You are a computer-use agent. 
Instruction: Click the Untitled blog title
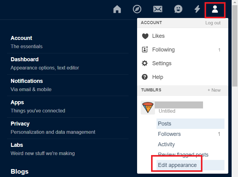[x=167, y=111]
